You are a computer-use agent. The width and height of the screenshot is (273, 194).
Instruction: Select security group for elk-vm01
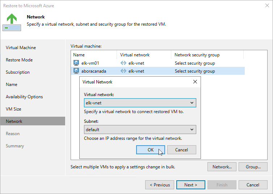tap(195, 63)
